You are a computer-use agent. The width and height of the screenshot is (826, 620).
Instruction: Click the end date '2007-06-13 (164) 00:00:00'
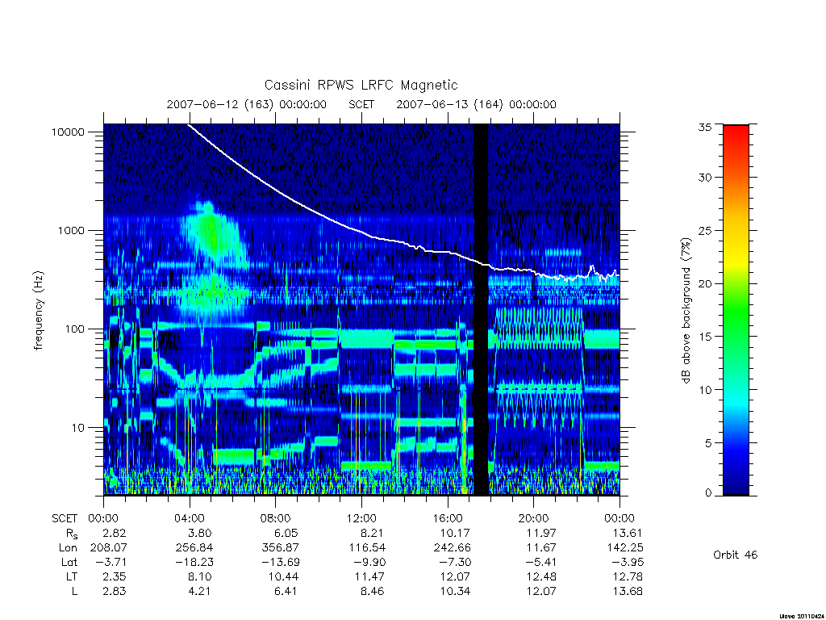coord(476,104)
